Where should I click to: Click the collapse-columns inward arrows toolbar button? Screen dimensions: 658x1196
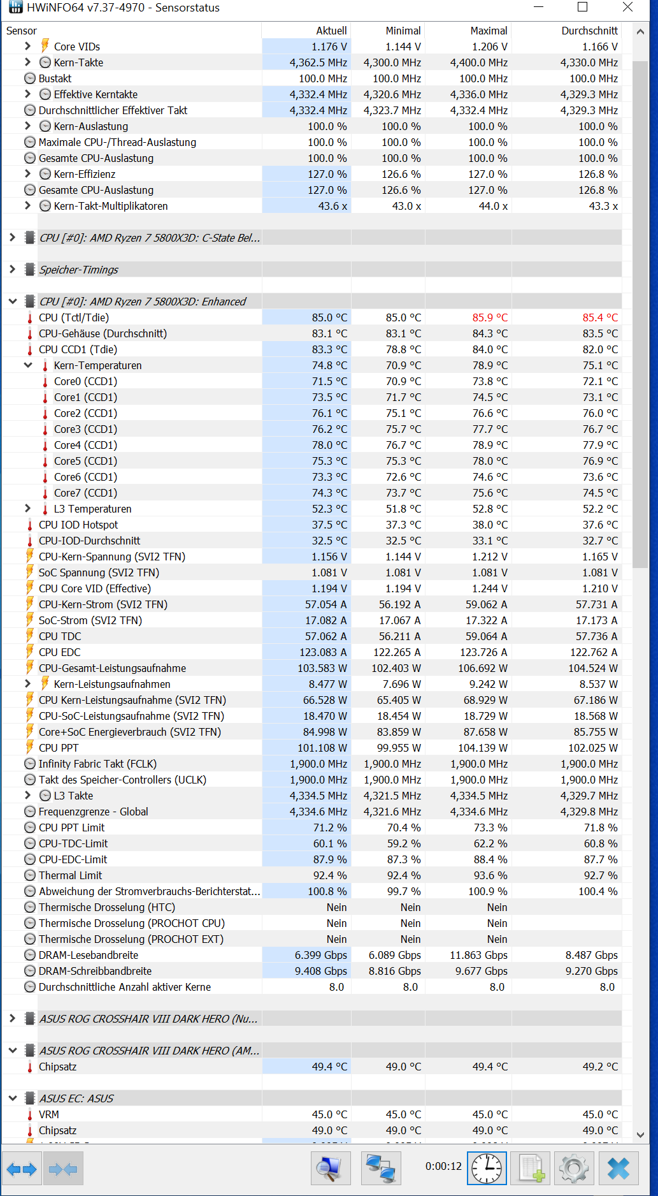(63, 1169)
